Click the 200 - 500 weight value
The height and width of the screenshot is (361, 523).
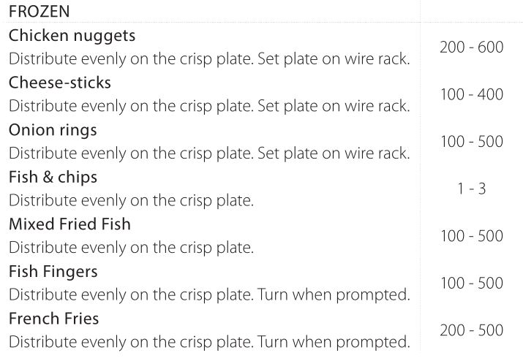coord(471,330)
